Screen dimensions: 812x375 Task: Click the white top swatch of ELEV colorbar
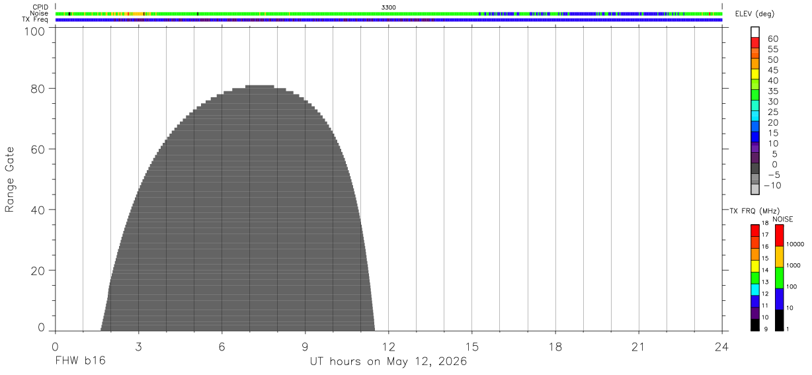(755, 32)
